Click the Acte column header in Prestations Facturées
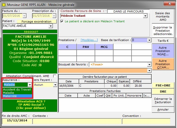The height and width of the screenshot is (128, 177). (x=87, y=96)
